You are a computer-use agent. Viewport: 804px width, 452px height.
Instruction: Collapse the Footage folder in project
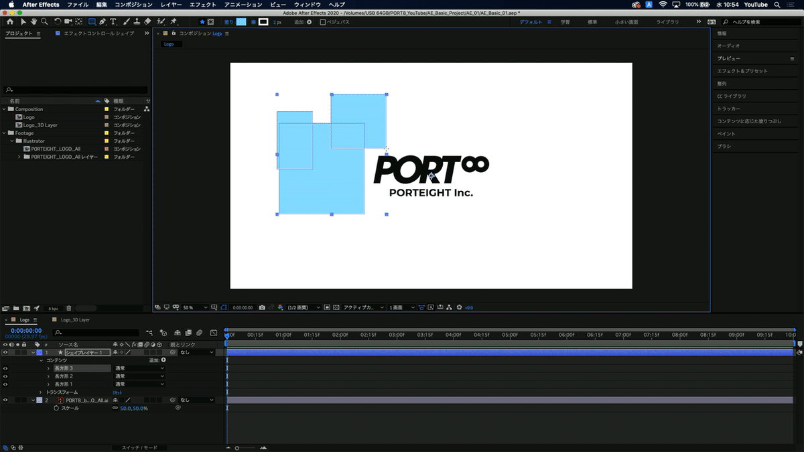[x=5, y=133]
